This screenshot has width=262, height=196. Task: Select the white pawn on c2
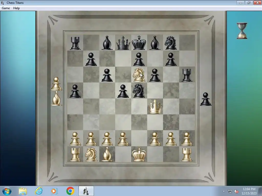click(107, 139)
